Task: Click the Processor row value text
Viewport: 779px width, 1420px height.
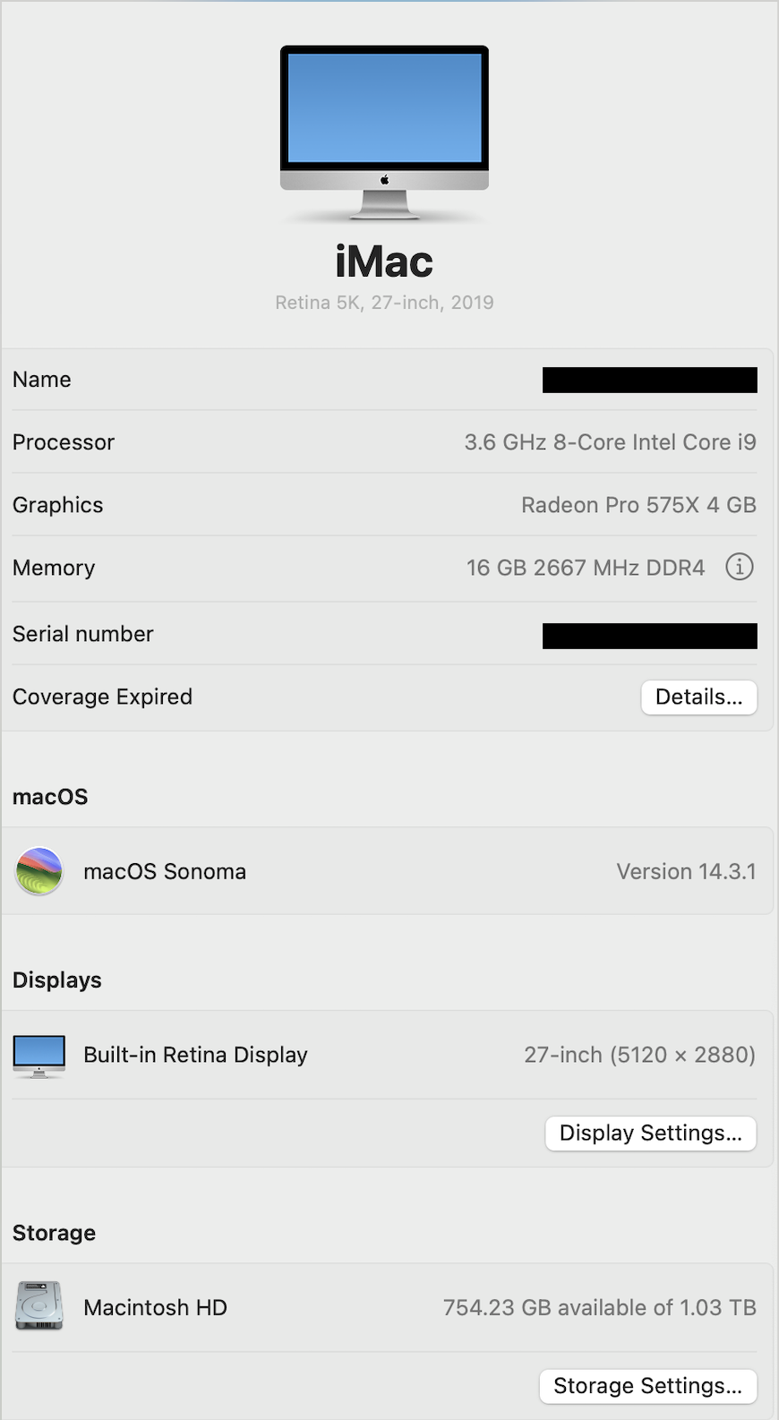Action: click(610, 442)
